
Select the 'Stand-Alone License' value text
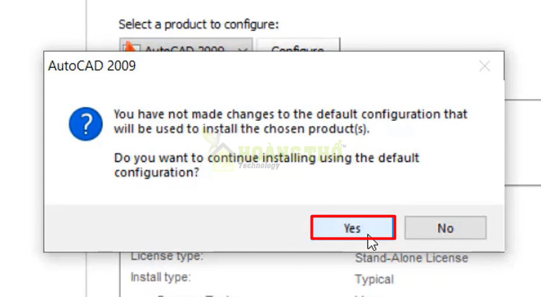[x=411, y=257]
